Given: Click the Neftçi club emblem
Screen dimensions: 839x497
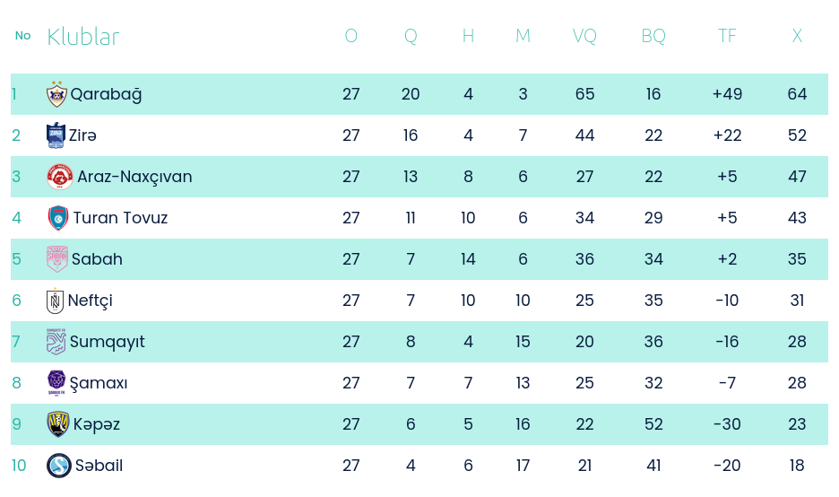Looking at the screenshot, I should point(56,301).
